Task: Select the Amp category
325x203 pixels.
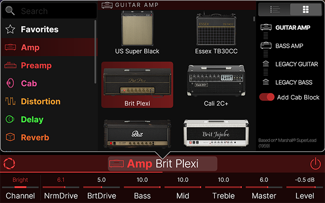Action: pyautogui.click(x=49, y=47)
